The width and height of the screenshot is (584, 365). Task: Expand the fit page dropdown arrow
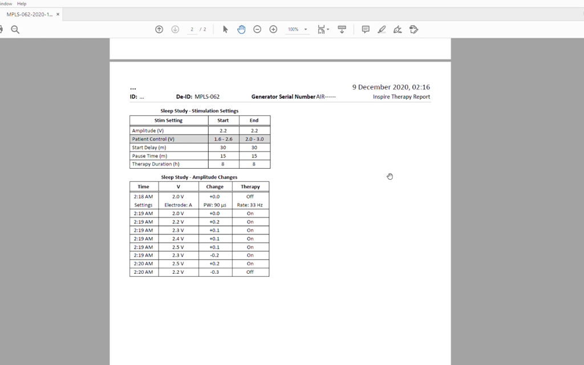point(328,30)
